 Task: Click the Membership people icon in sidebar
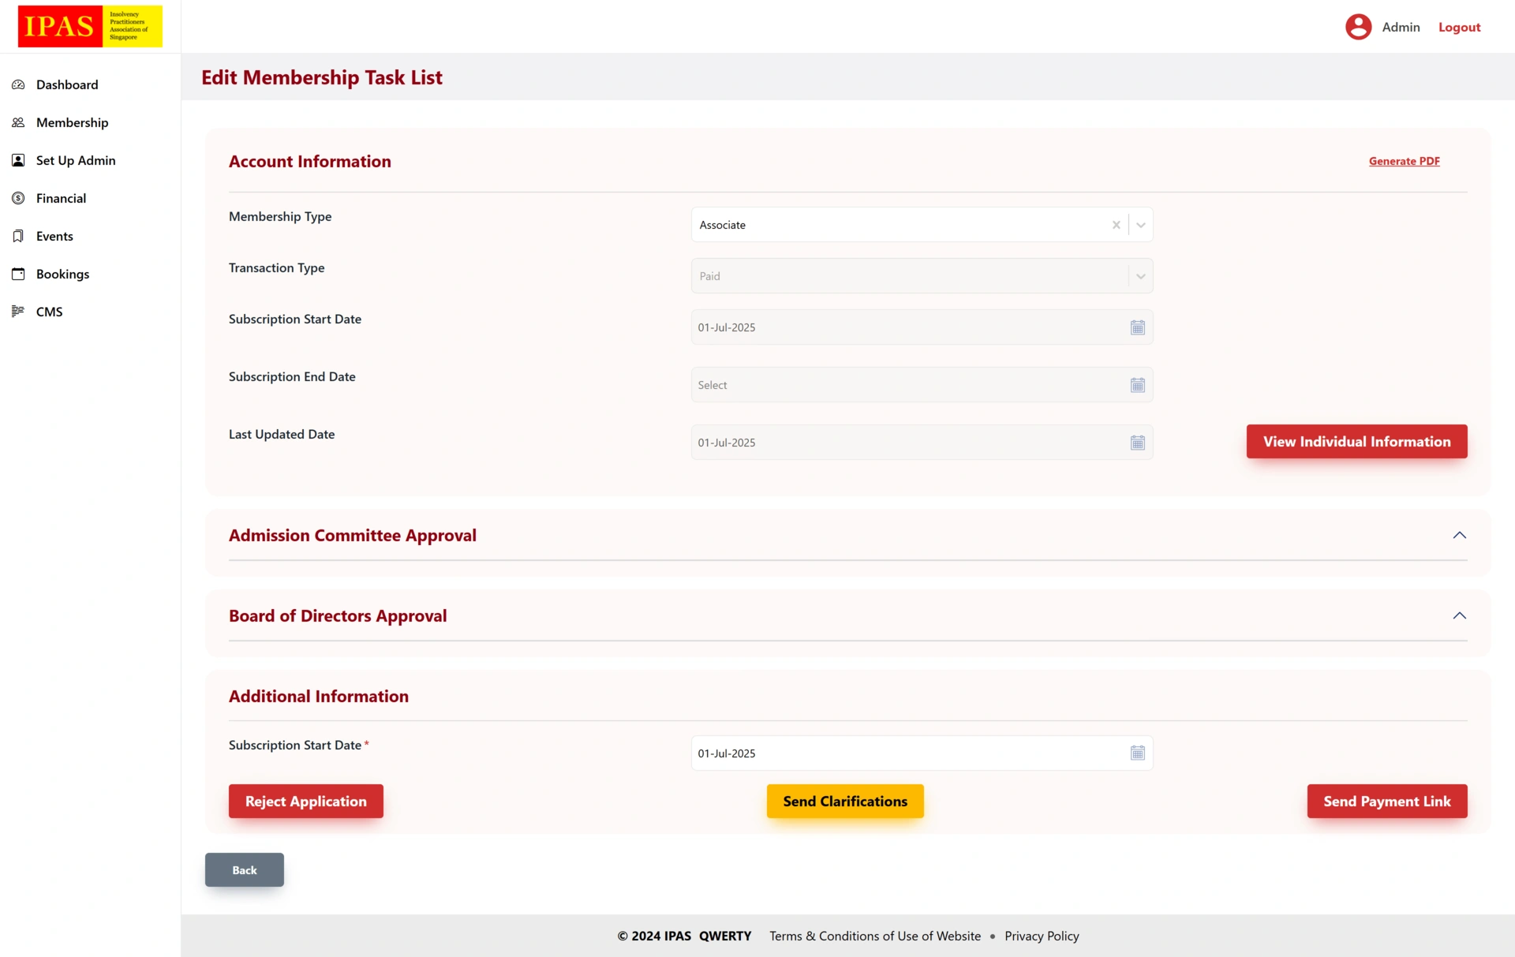18,122
